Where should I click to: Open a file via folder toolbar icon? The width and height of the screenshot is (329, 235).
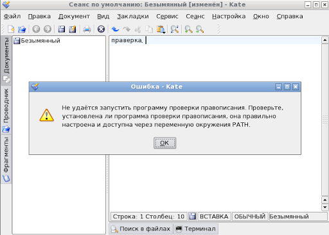[22, 29]
